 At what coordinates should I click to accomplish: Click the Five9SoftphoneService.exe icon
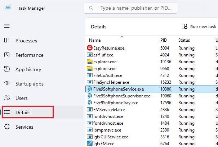[x=90, y=89]
